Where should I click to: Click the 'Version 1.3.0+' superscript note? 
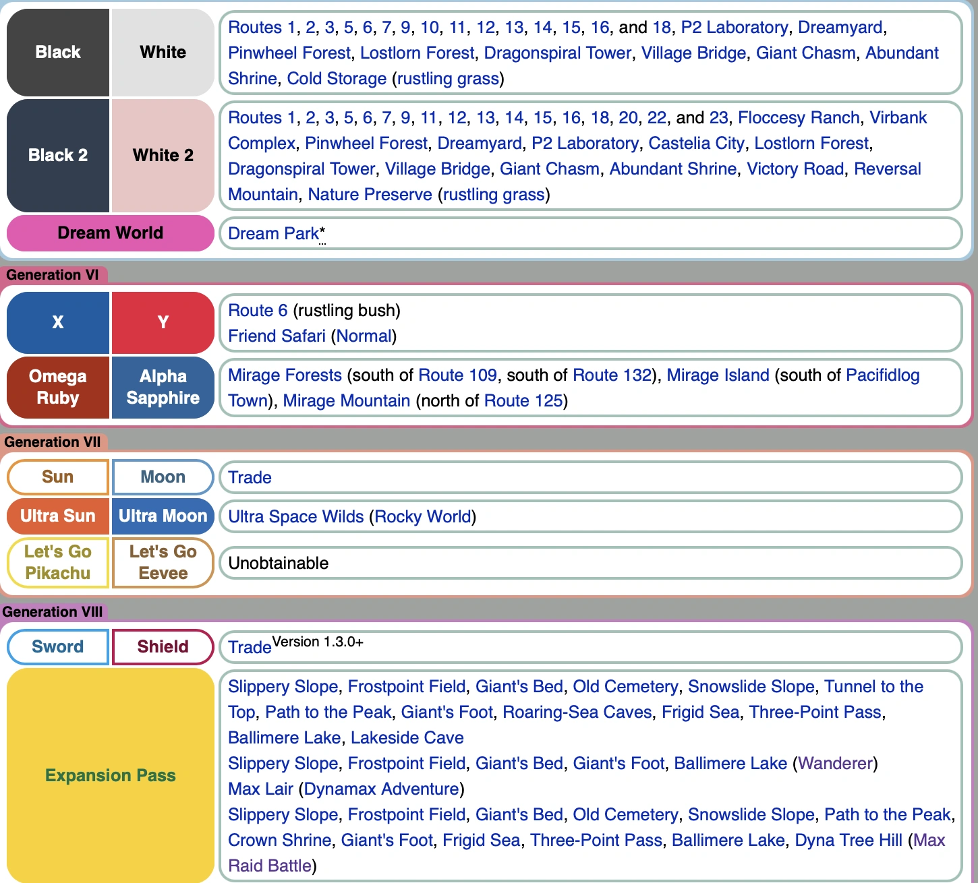(318, 642)
